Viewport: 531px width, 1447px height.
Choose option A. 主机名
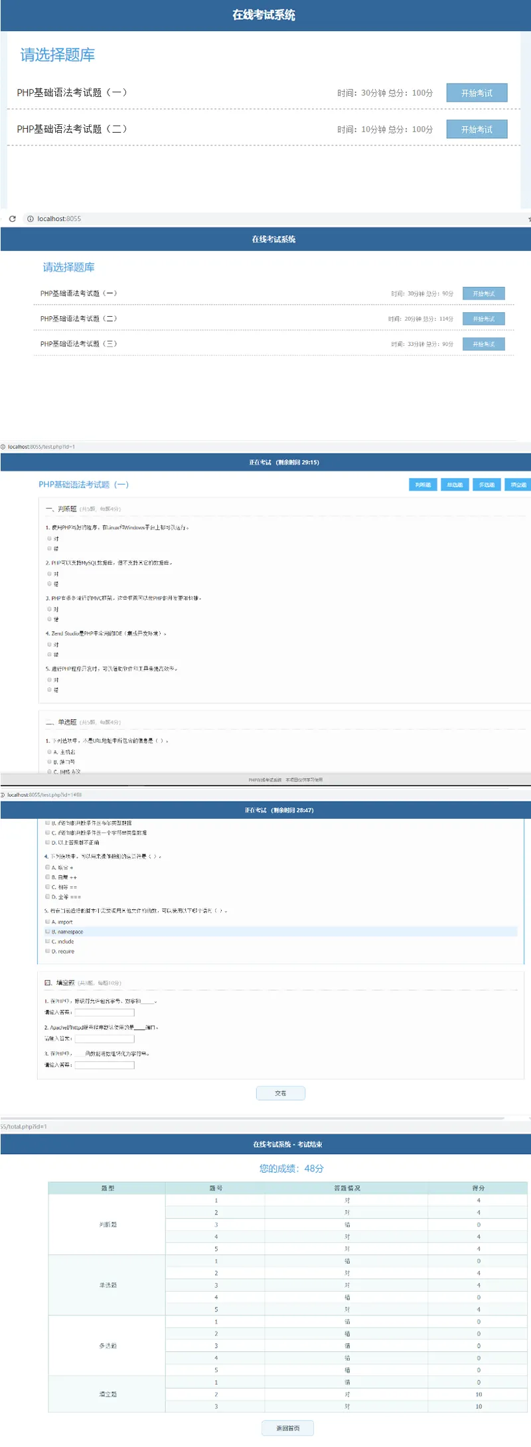[49, 752]
